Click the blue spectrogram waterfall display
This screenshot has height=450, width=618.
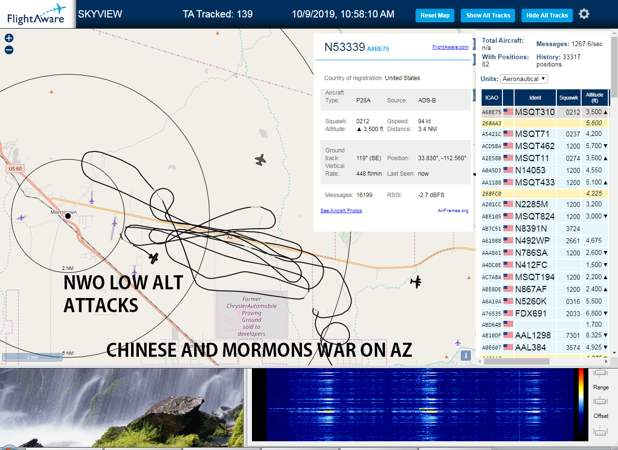pyautogui.click(x=420, y=404)
